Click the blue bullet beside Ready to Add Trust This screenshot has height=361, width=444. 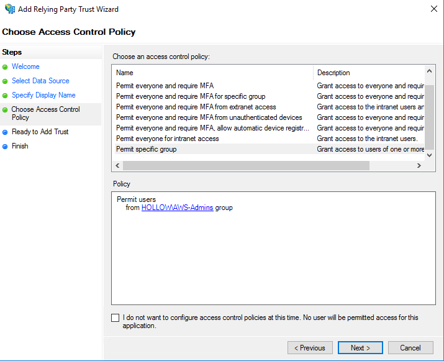5,132
